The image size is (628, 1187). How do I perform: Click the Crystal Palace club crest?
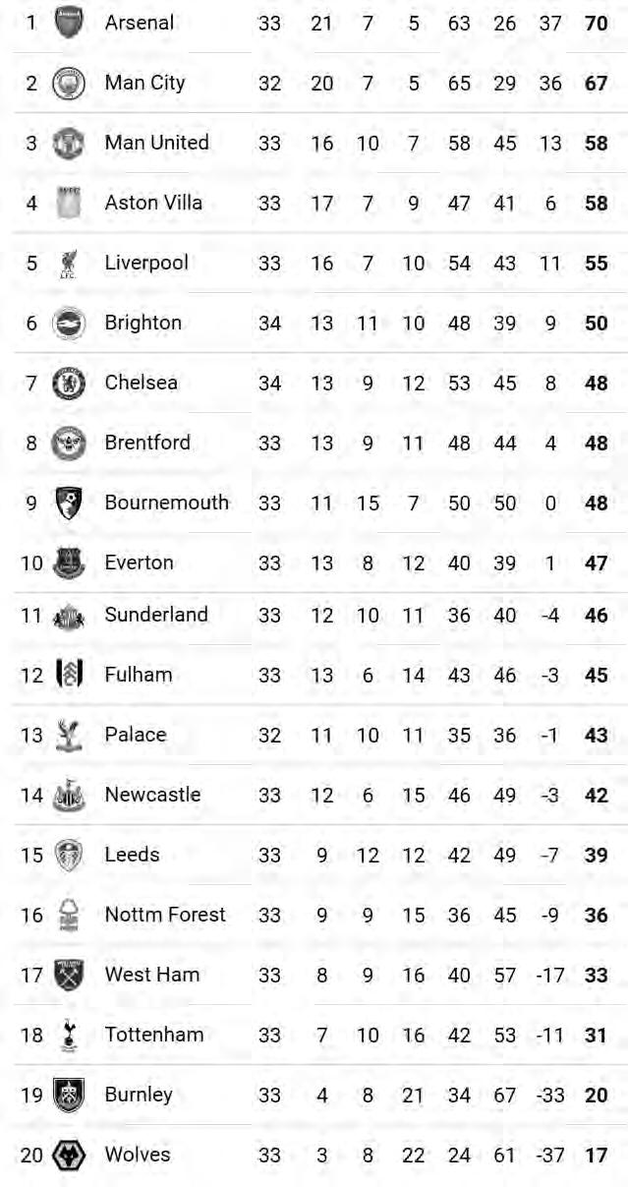coord(69,735)
